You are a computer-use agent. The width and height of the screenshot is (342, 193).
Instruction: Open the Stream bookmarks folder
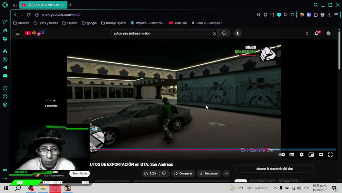coord(70,23)
